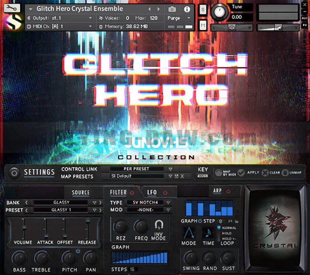Select next preset with right chevron
This screenshot has height=275, width=310.
point(100,210)
